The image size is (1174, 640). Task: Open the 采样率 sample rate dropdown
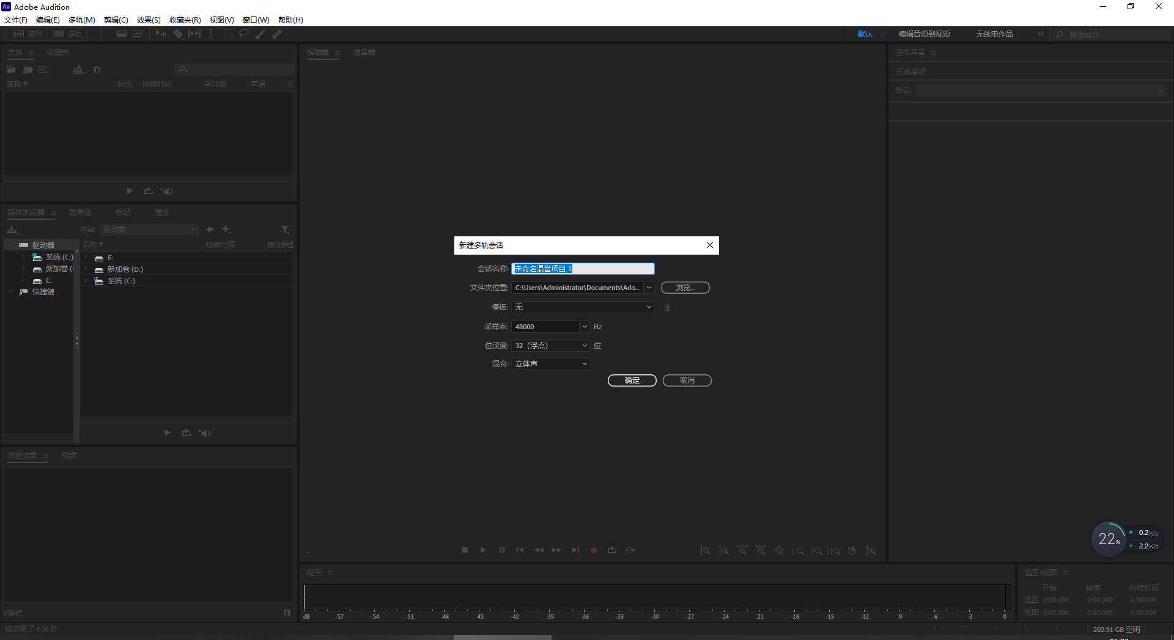585,327
